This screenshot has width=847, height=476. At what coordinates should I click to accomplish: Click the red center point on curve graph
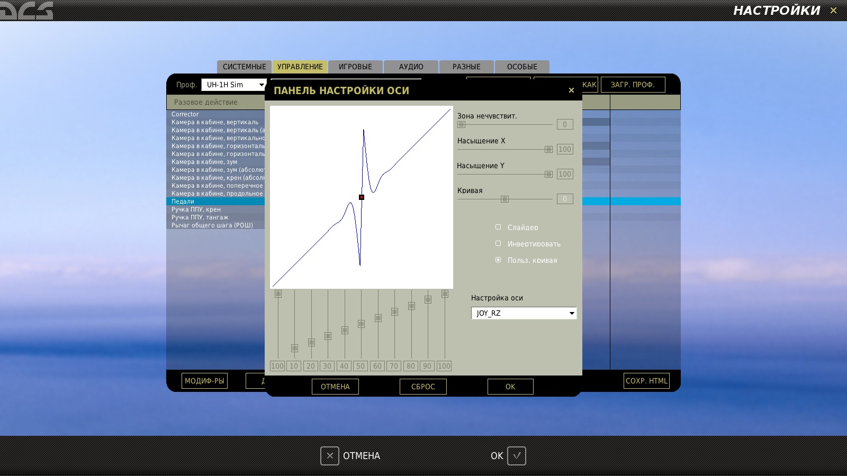362,197
